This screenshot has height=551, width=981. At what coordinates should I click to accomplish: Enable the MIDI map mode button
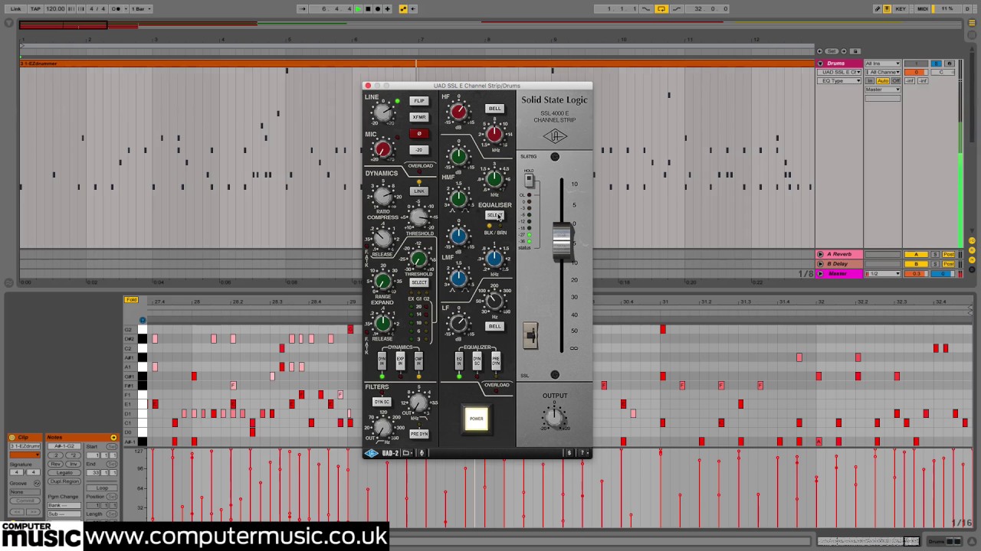click(x=923, y=8)
